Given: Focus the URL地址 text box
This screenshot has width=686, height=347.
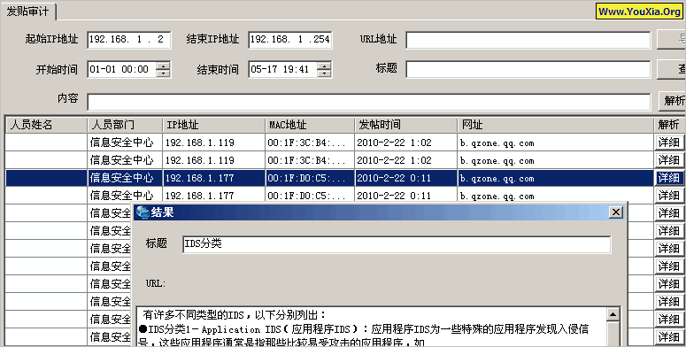Looking at the screenshot, I should point(528,40).
